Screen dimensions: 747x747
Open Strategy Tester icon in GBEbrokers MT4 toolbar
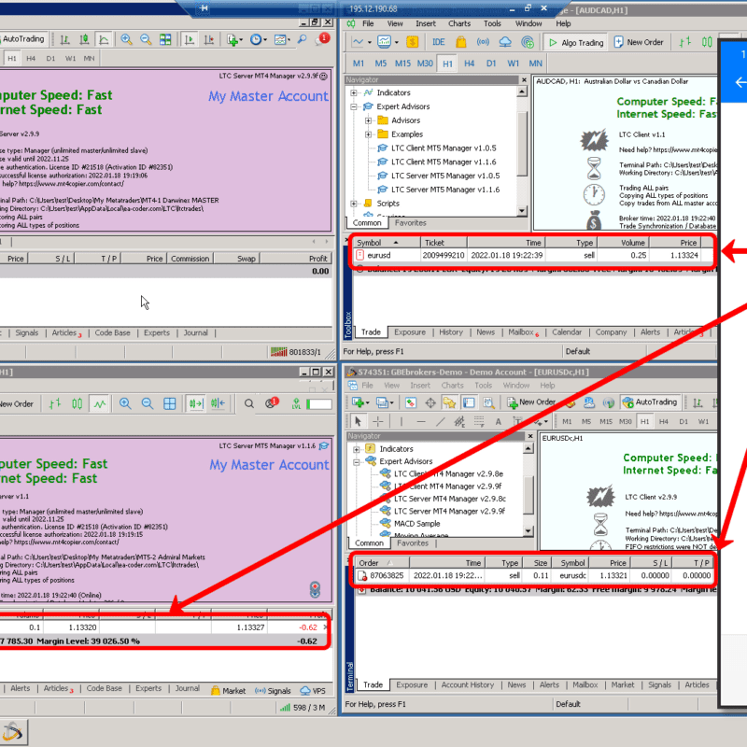(x=488, y=403)
